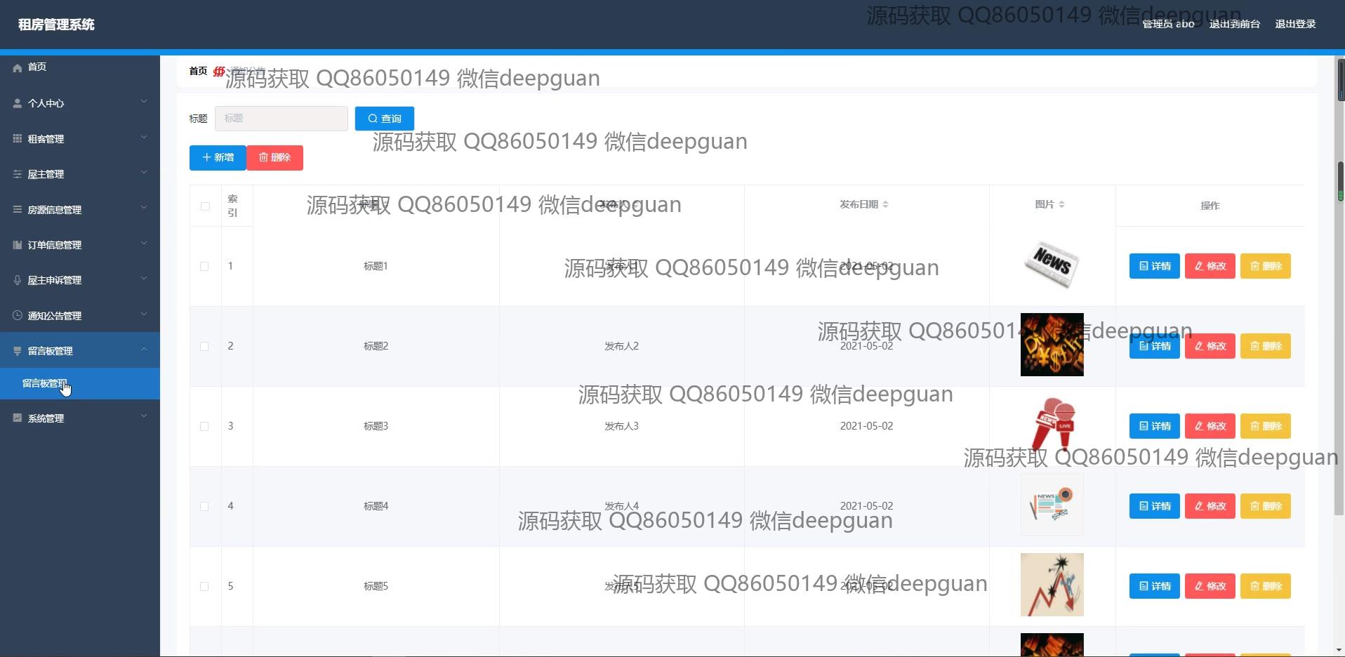The height and width of the screenshot is (657, 1345).
Task: Click the grid icon for 租客管理
Action: coord(18,138)
